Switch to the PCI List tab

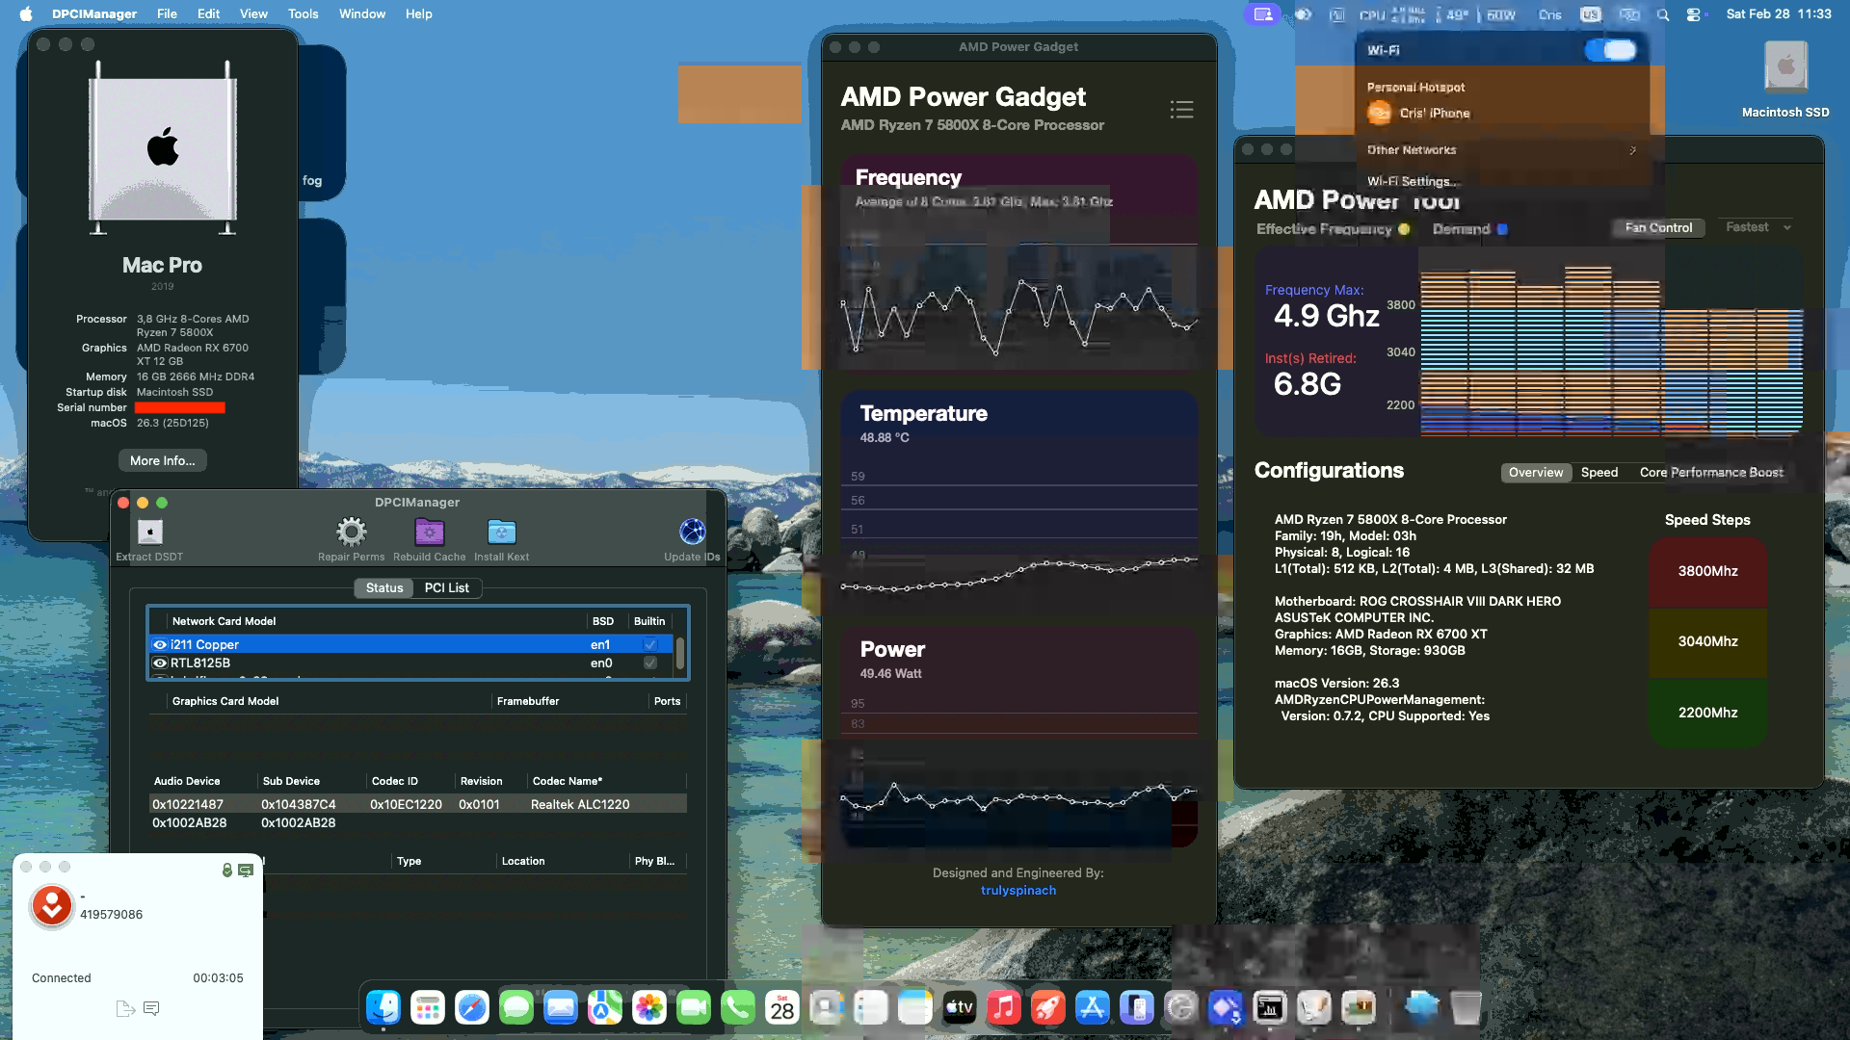[x=446, y=587]
